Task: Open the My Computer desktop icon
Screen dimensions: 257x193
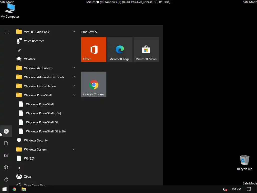Action: pos(10,11)
